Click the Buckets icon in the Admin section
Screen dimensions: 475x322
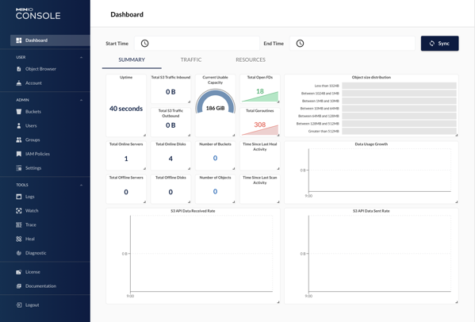point(19,112)
